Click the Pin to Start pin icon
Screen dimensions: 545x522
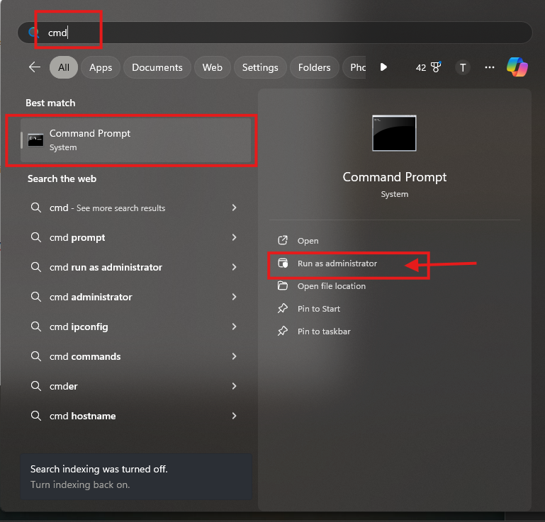pos(283,308)
